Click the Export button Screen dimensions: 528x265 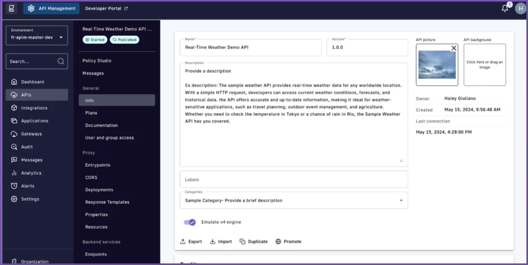click(x=191, y=242)
